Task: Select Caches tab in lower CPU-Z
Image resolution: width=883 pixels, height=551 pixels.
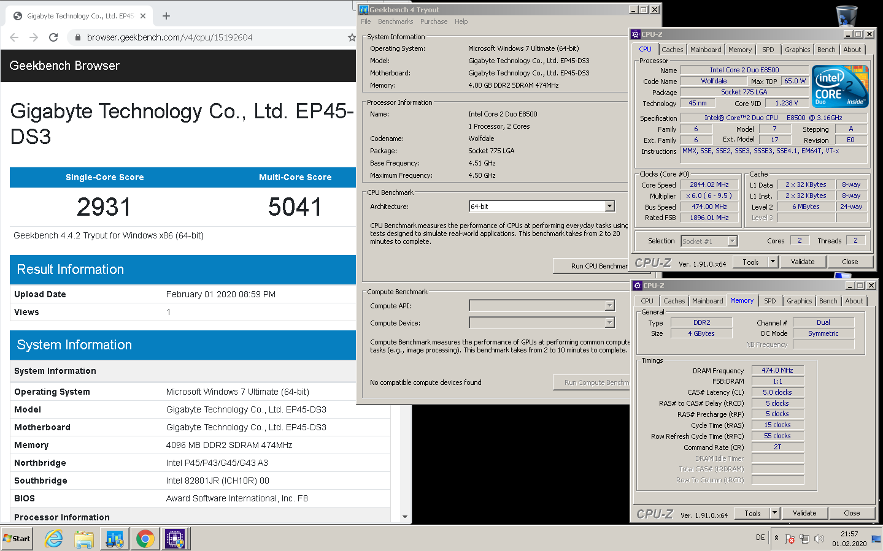Action: pyautogui.click(x=674, y=301)
